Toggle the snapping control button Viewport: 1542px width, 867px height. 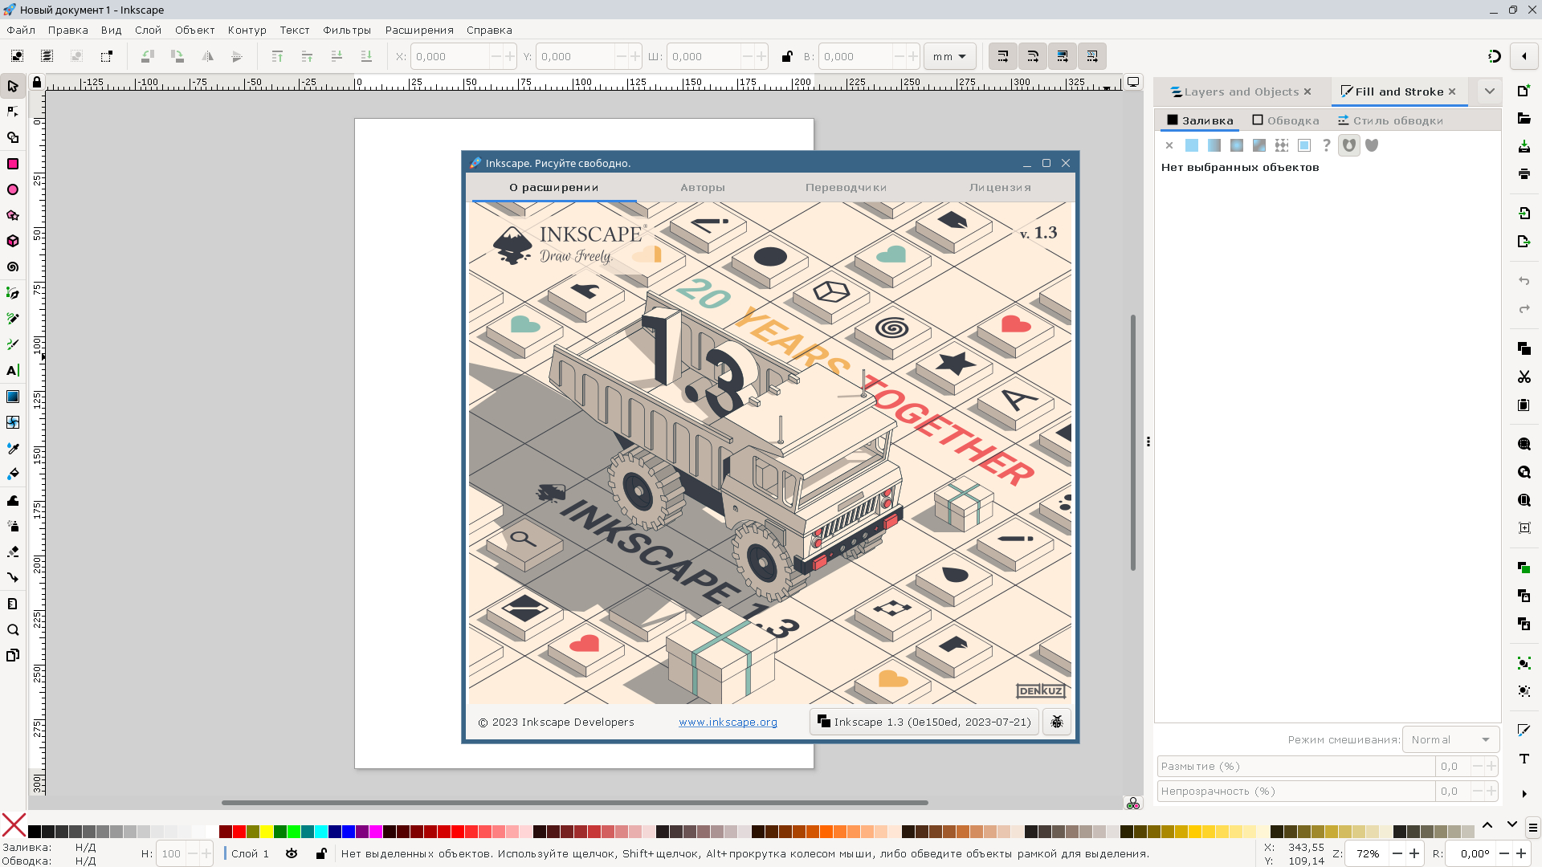point(1495,56)
